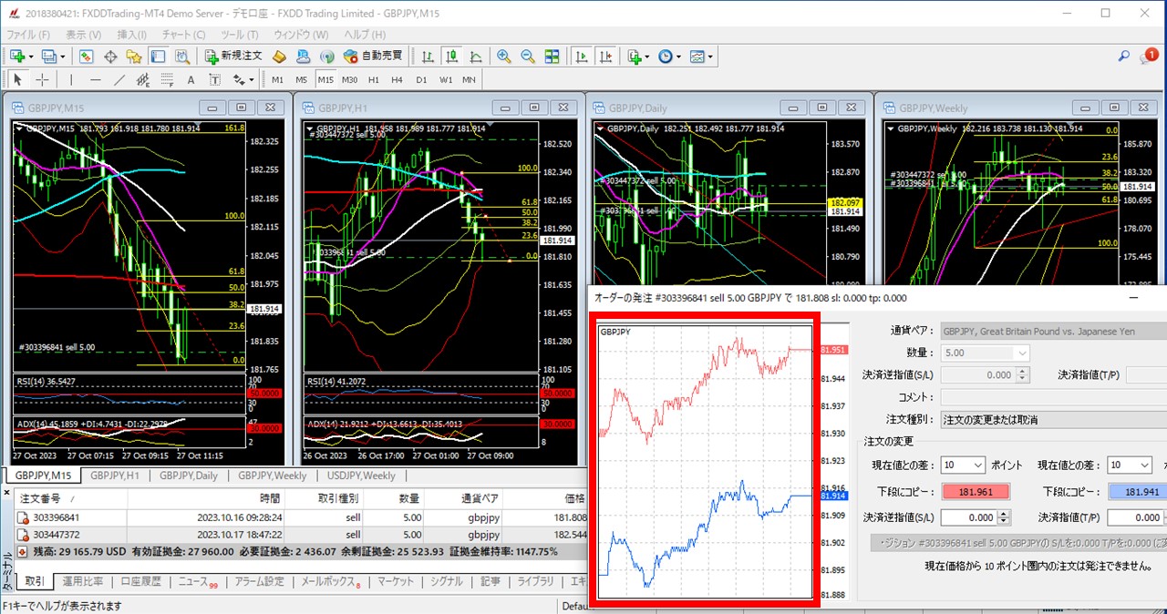Switch to the 口座履歴 terminal tab
This screenshot has height=614, width=1167.
tap(140, 581)
